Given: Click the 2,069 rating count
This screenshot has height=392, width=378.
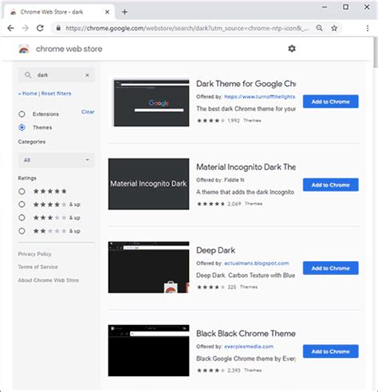Looking at the screenshot, I should (234, 204).
